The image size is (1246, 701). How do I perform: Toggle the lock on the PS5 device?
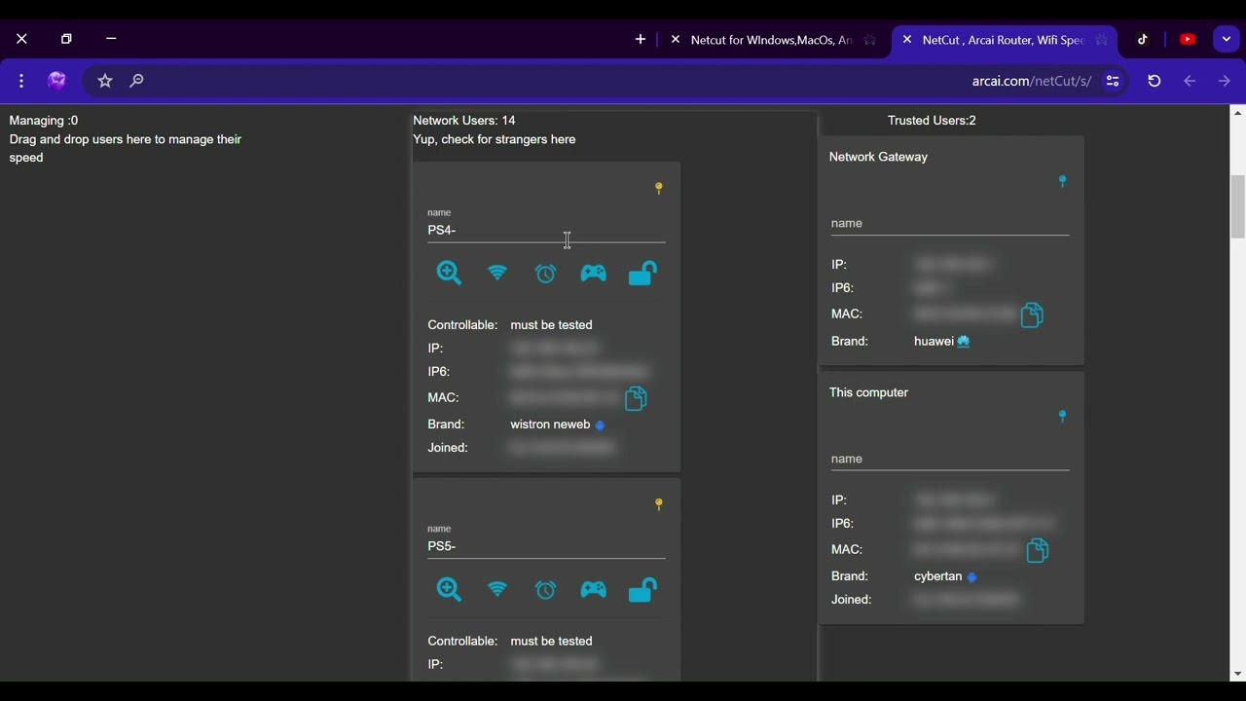pyautogui.click(x=642, y=589)
